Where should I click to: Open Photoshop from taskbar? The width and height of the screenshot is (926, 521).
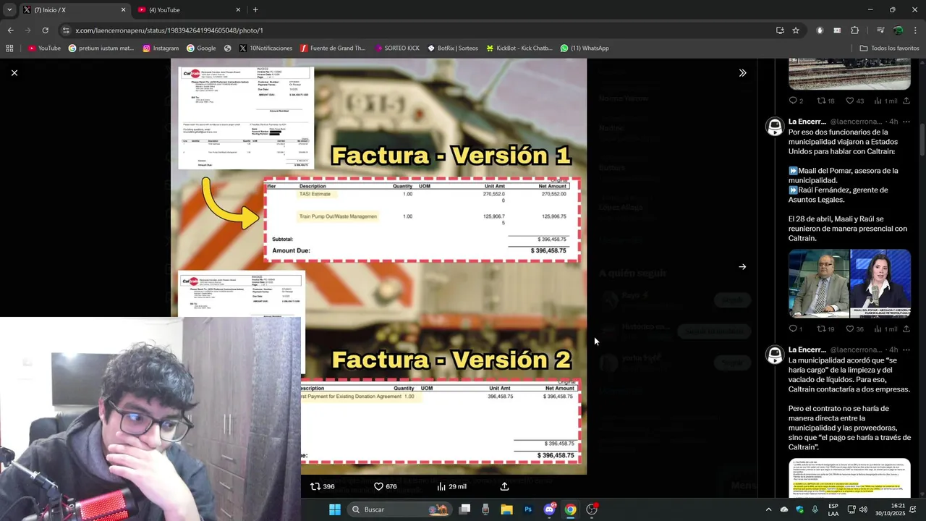(x=528, y=509)
